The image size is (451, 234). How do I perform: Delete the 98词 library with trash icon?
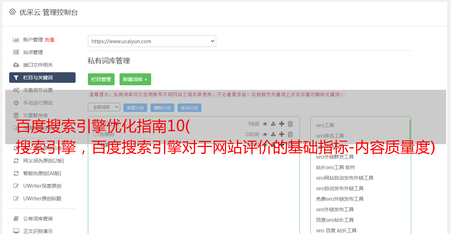tap(290, 124)
